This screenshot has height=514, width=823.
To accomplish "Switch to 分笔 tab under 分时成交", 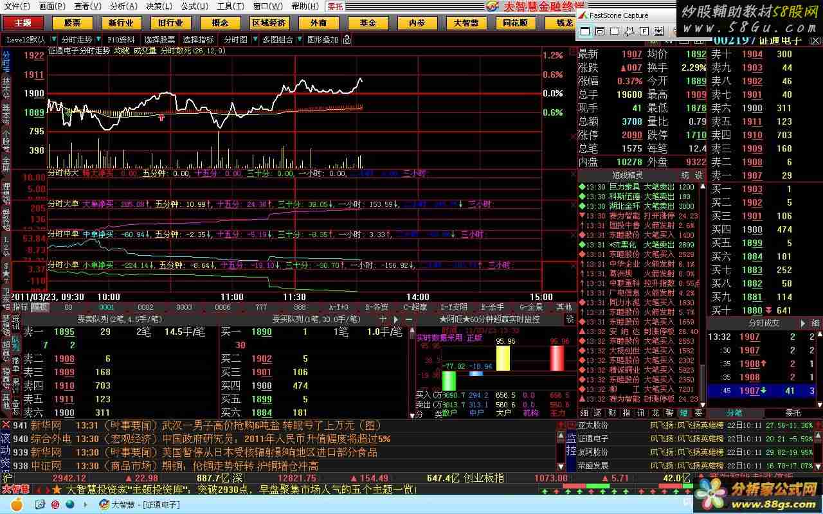I will pos(734,413).
